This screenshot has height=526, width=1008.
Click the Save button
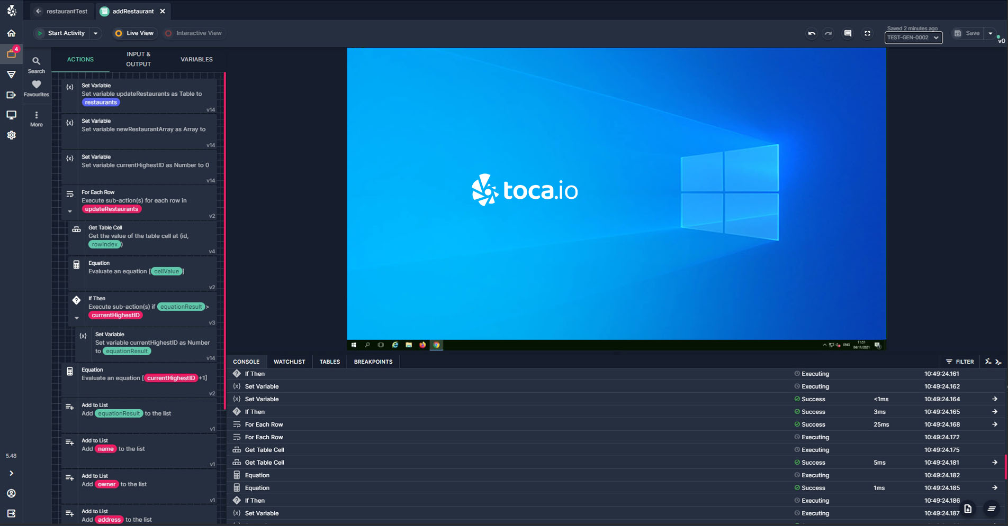[967, 33]
